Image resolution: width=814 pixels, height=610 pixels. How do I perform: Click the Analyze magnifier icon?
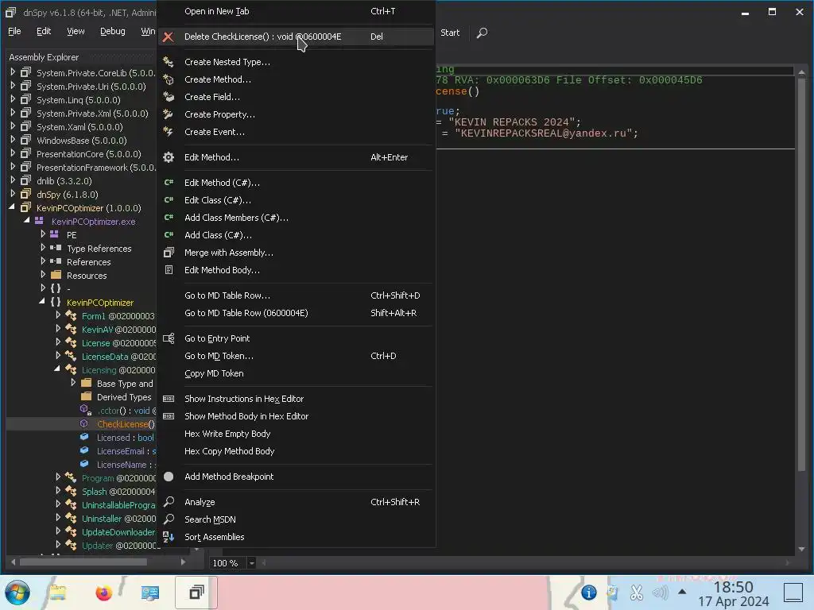(169, 502)
